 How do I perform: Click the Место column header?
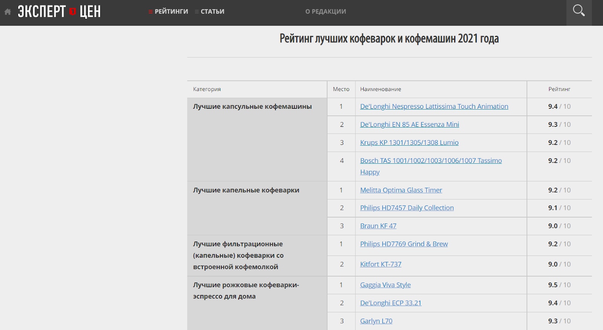tap(341, 89)
